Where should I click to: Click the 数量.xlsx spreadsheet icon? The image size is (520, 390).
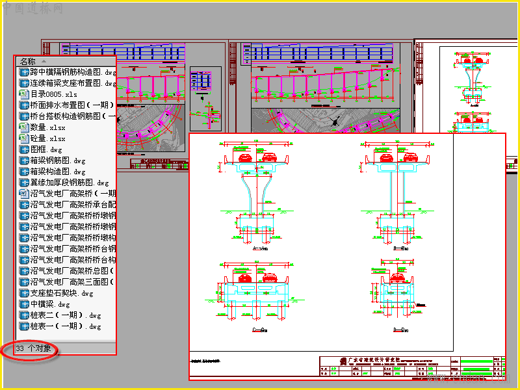click(x=24, y=127)
